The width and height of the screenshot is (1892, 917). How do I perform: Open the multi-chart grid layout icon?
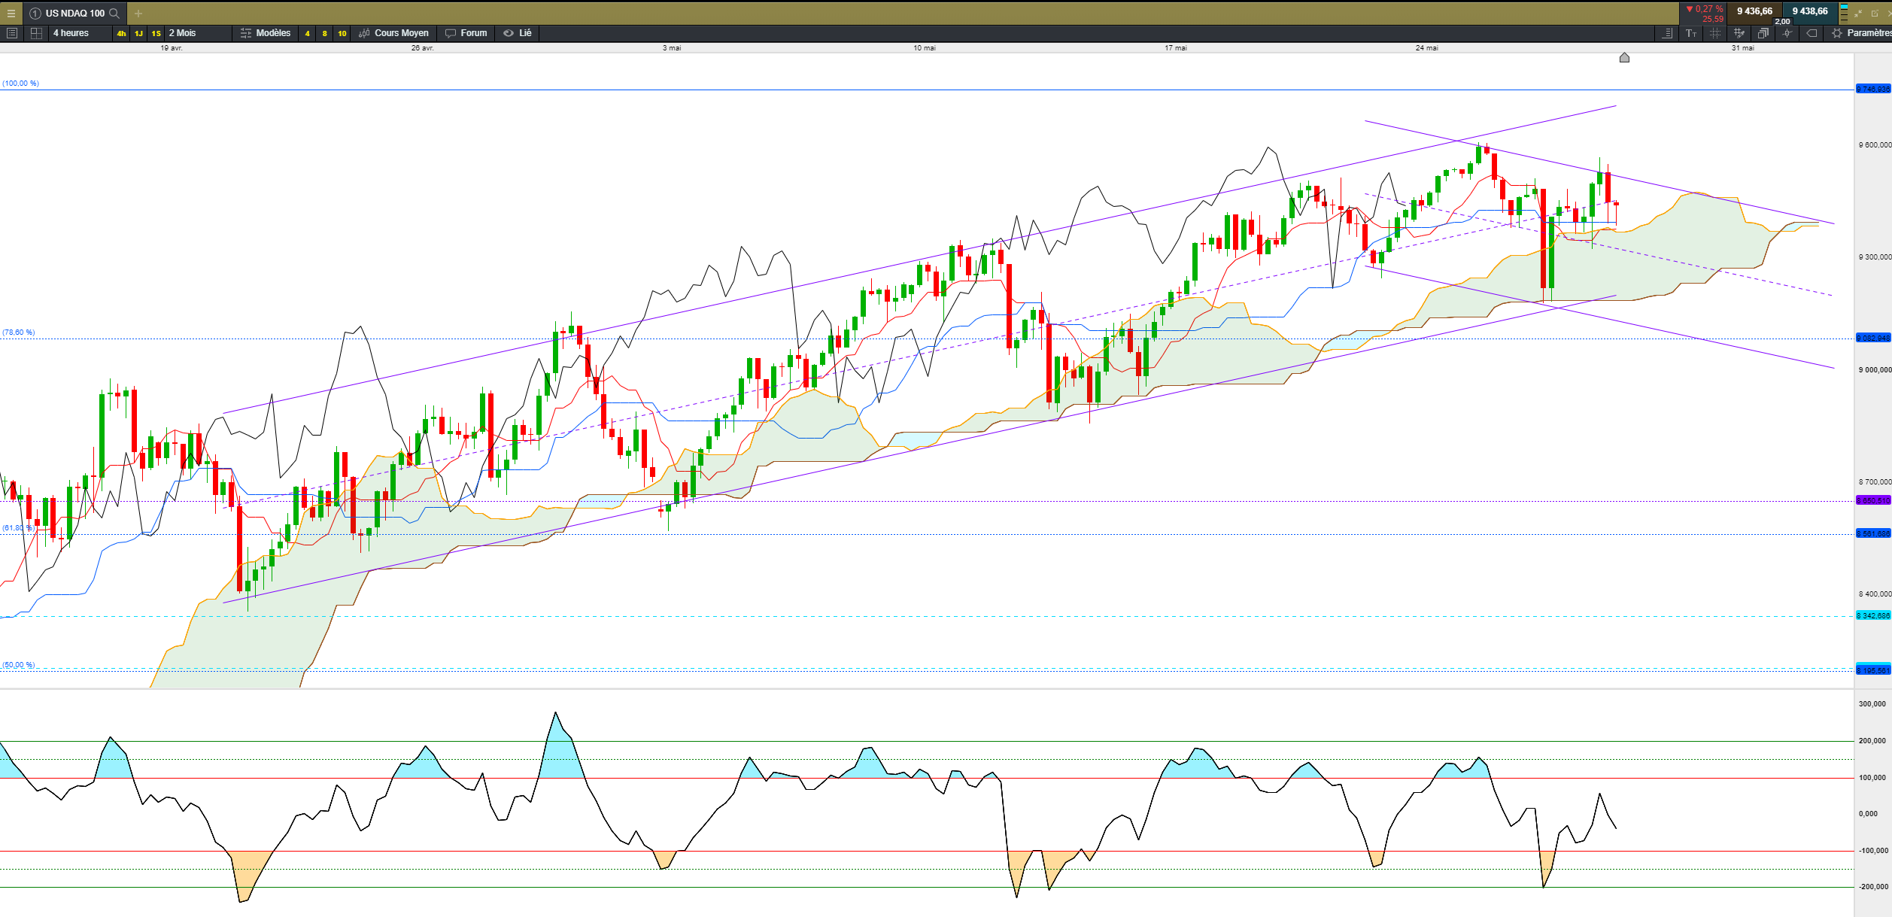(36, 33)
